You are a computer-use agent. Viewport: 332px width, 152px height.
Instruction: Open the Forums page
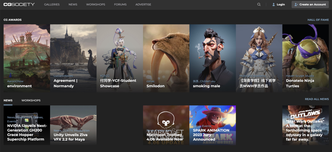[x=120, y=4]
